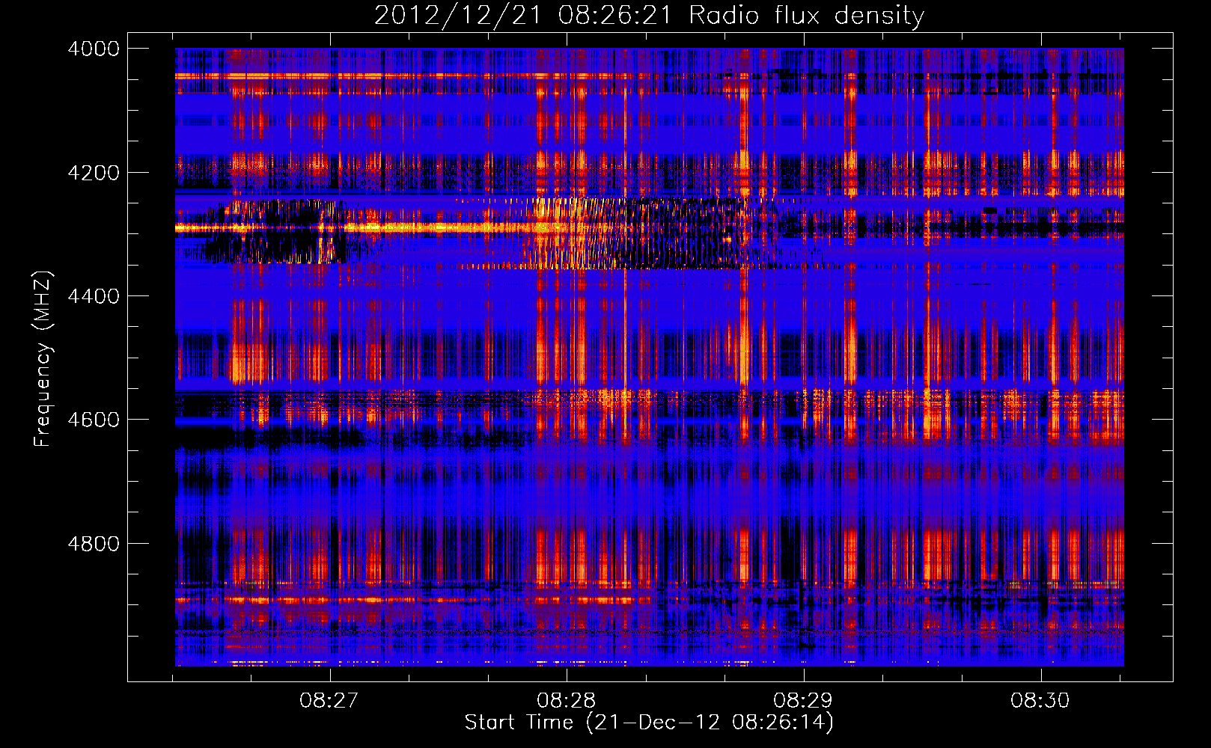Click the 'Start Time (21-Dec-12 08:26:14)' axis title
The width and height of the screenshot is (1211, 748).
tap(649, 723)
